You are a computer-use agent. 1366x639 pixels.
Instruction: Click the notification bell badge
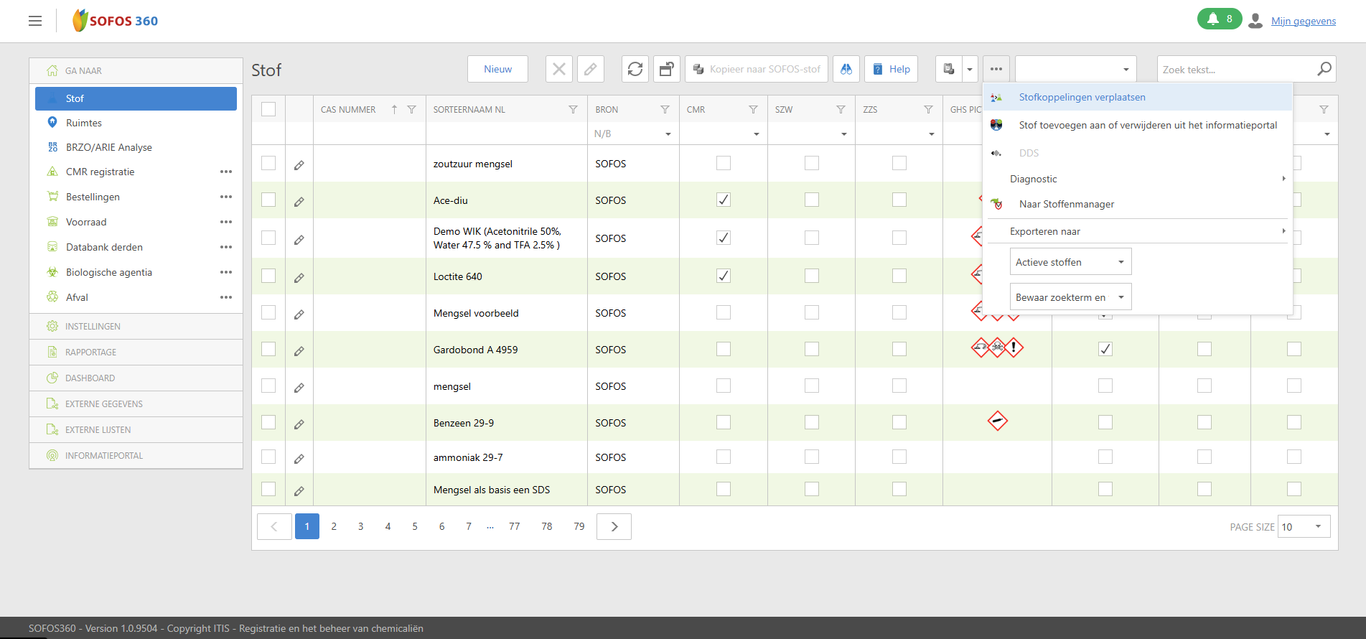point(1219,19)
